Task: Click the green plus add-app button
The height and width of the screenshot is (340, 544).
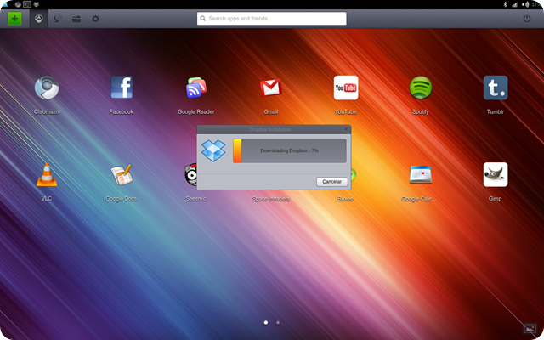Action: 14,19
